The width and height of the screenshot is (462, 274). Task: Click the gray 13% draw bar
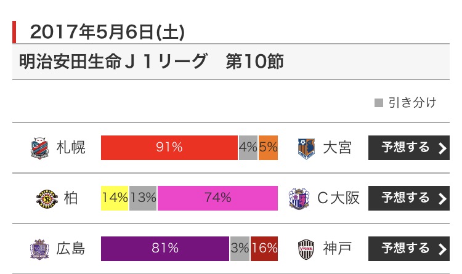[143, 198]
